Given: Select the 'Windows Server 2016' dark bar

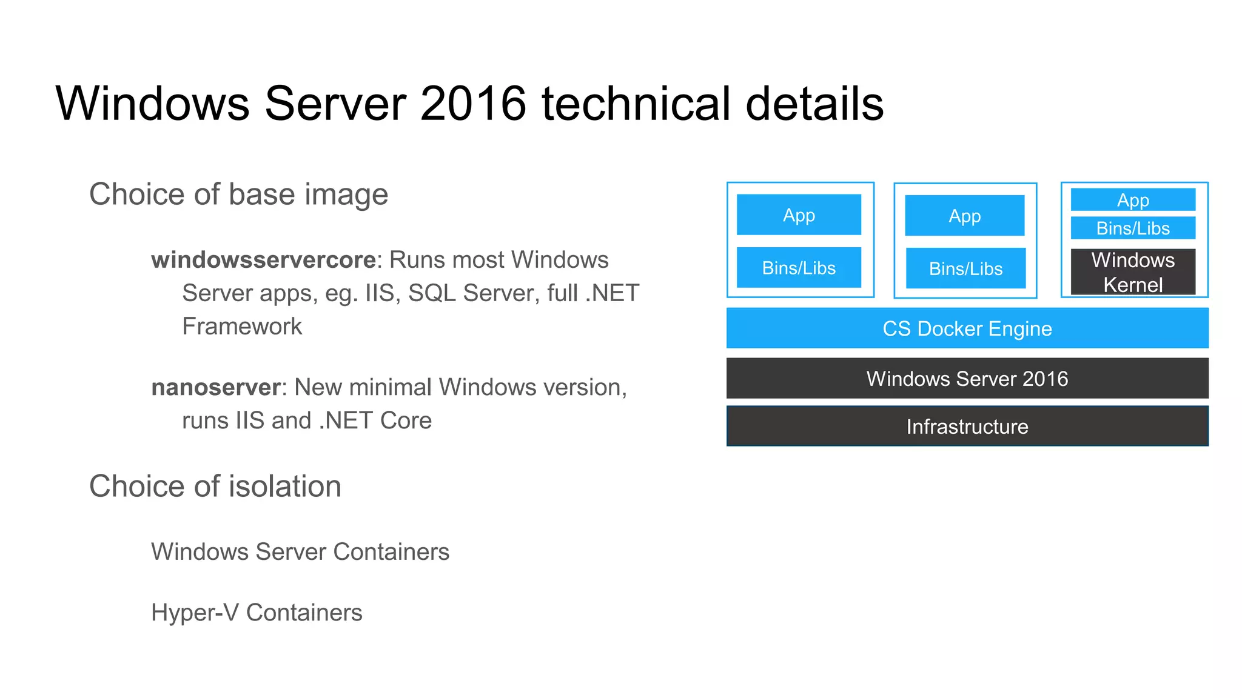Looking at the screenshot, I should tap(967, 378).
